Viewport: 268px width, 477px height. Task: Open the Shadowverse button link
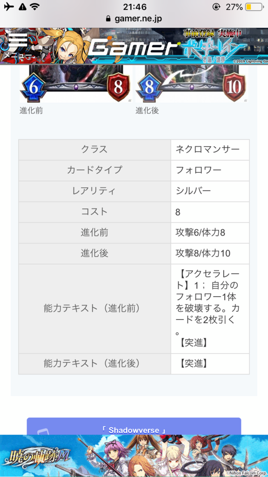click(x=134, y=427)
